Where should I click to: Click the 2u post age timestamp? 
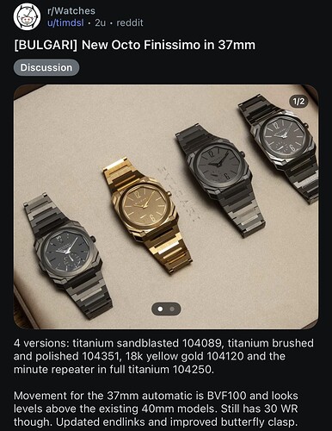pos(100,22)
